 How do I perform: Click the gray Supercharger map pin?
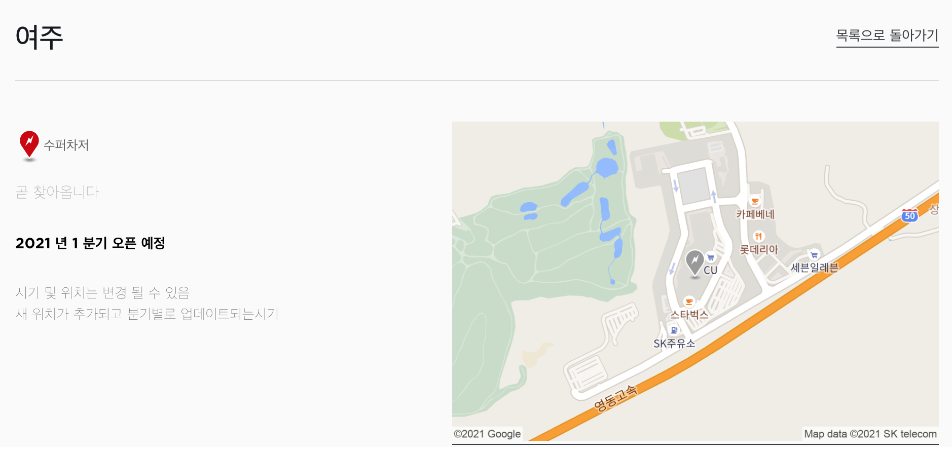[694, 263]
